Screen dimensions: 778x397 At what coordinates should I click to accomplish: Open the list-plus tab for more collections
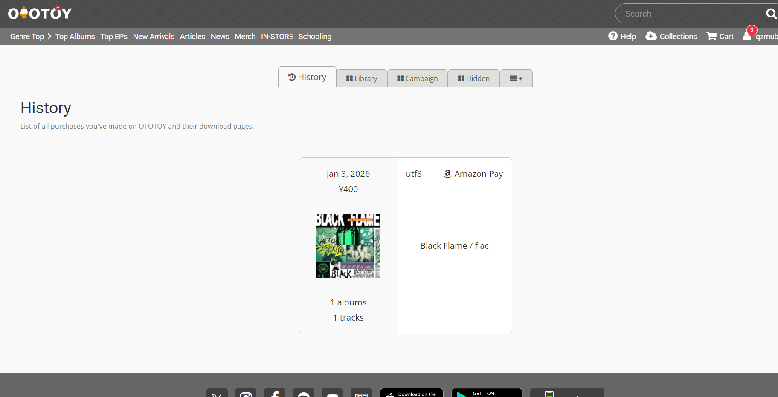click(516, 78)
